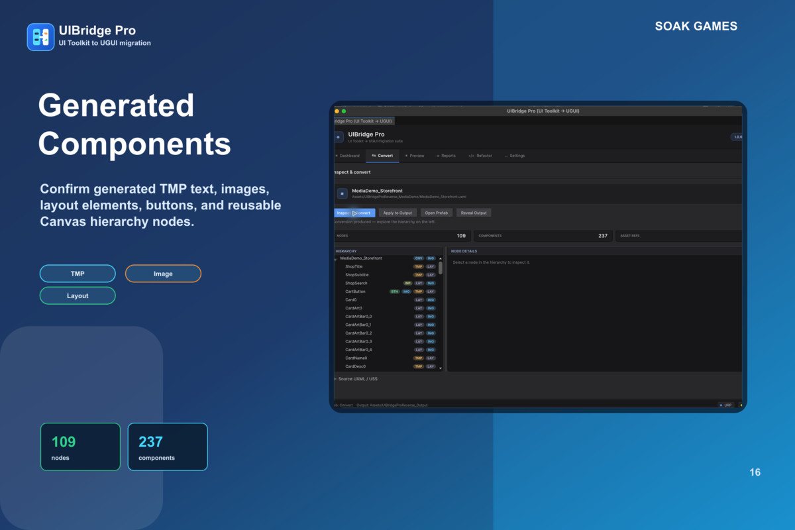This screenshot has width=795, height=530.
Task: Click the app icon beside the UIBridge Pro header
Action: (339, 137)
